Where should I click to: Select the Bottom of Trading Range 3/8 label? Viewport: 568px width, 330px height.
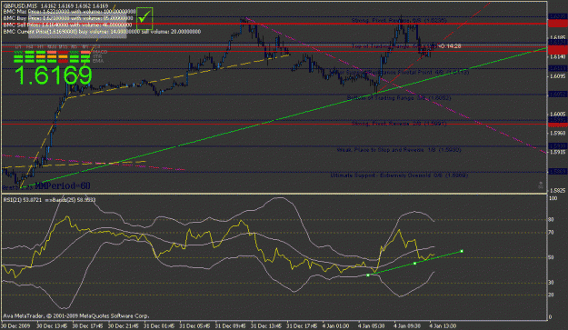tap(399, 98)
